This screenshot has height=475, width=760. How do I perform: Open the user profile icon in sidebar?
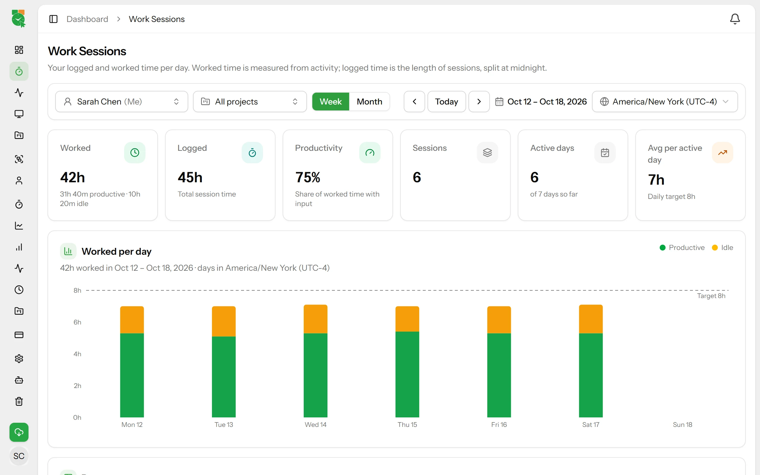(19, 180)
